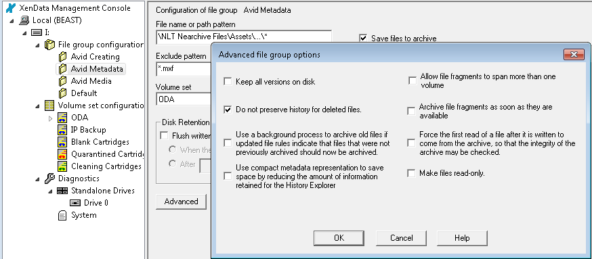Enable Keep all versions on disk
The height and width of the screenshot is (259, 592).
tap(228, 81)
